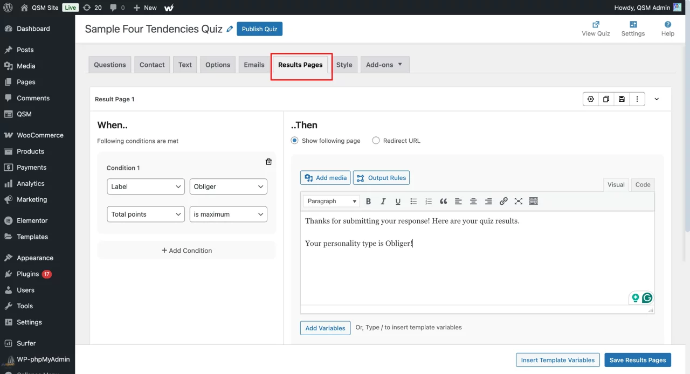The height and width of the screenshot is (374, 690).
Task: Click the Save Results Pages button
Action: click(638, 360)
